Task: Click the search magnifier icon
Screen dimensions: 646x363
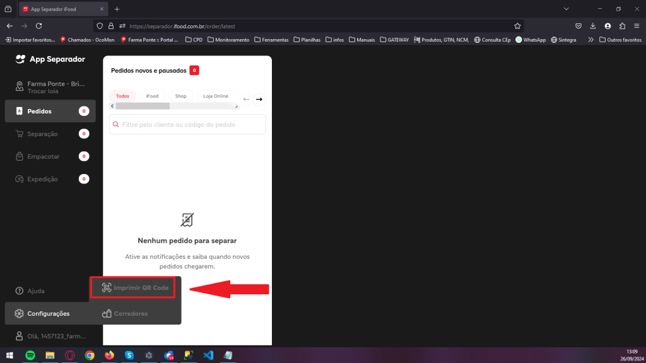Action: [116, 124]
